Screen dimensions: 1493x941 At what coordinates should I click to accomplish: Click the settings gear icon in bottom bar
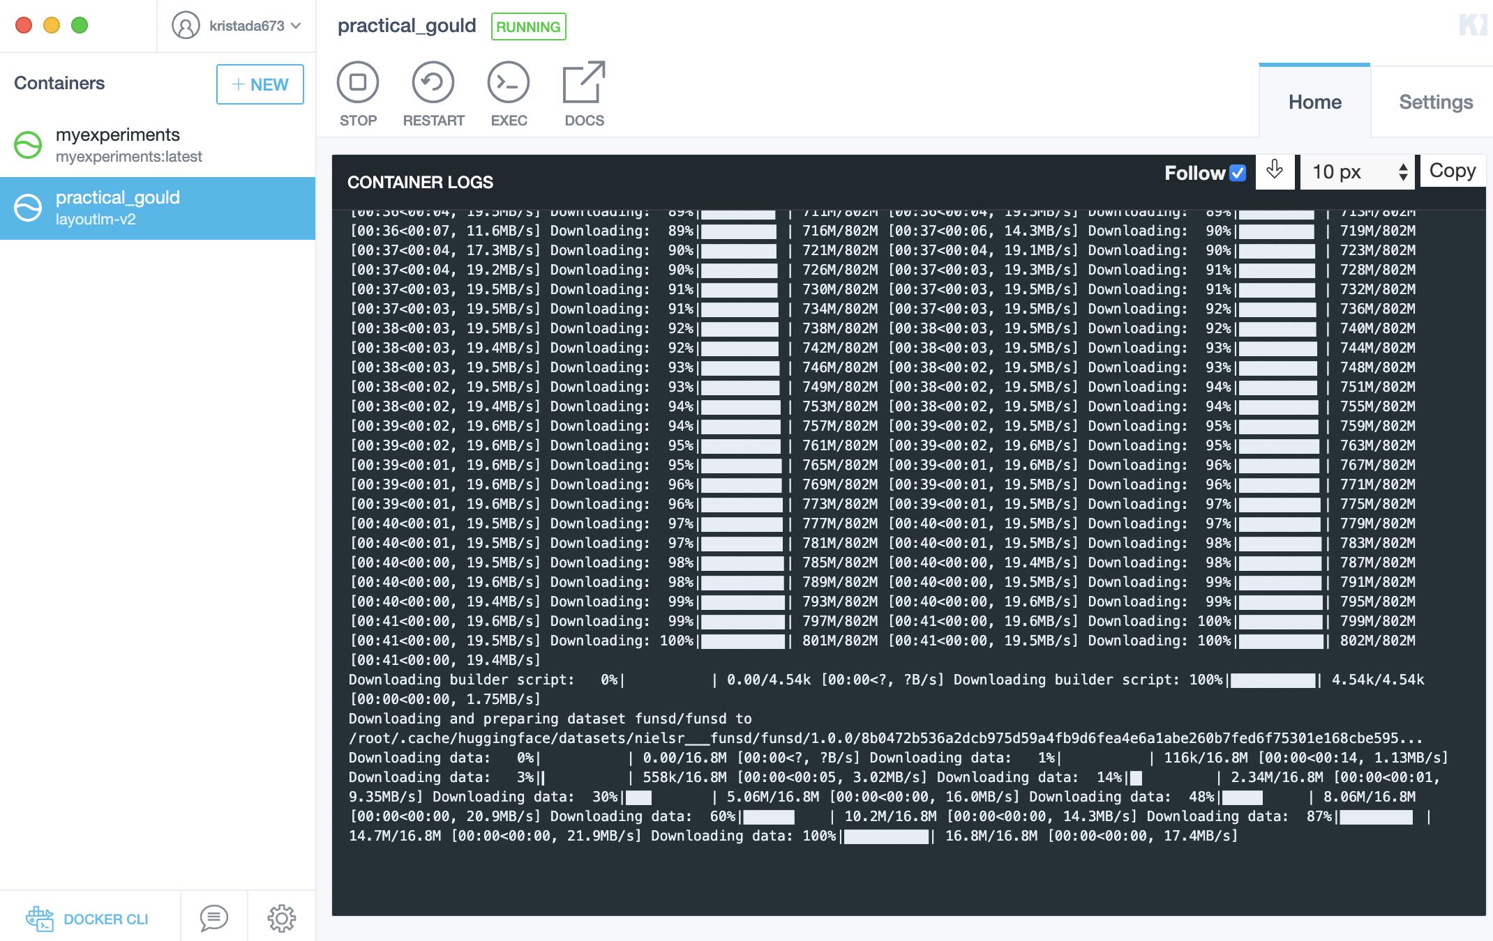coord(281,917)
